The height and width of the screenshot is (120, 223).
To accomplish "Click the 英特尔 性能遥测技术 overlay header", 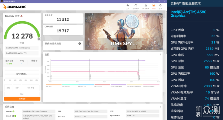I will [186, 3].
